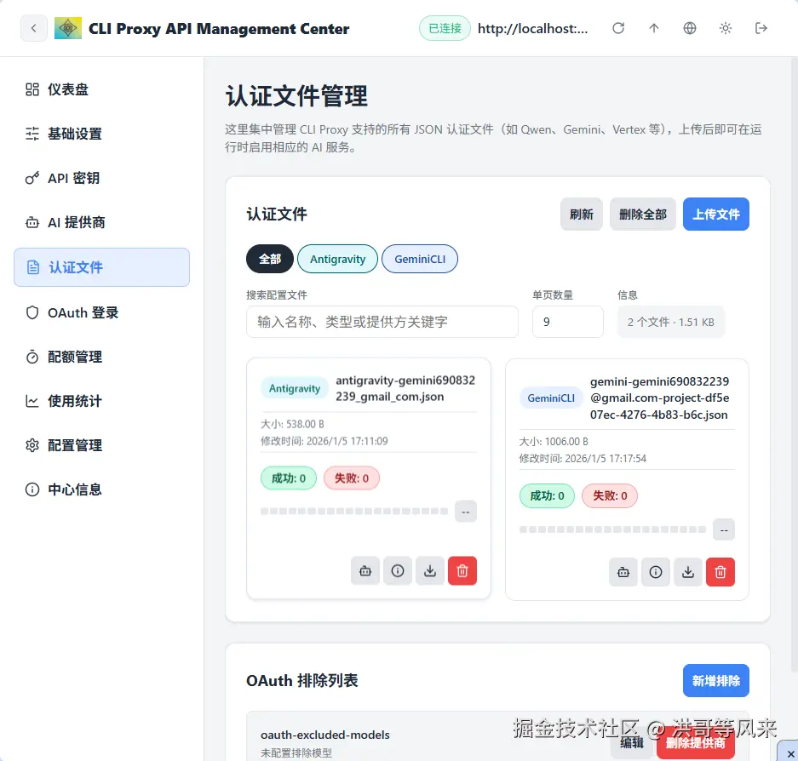Toggle light/dark theme with the sun icon
Screen dimensions: 798x761
[725, 27]
